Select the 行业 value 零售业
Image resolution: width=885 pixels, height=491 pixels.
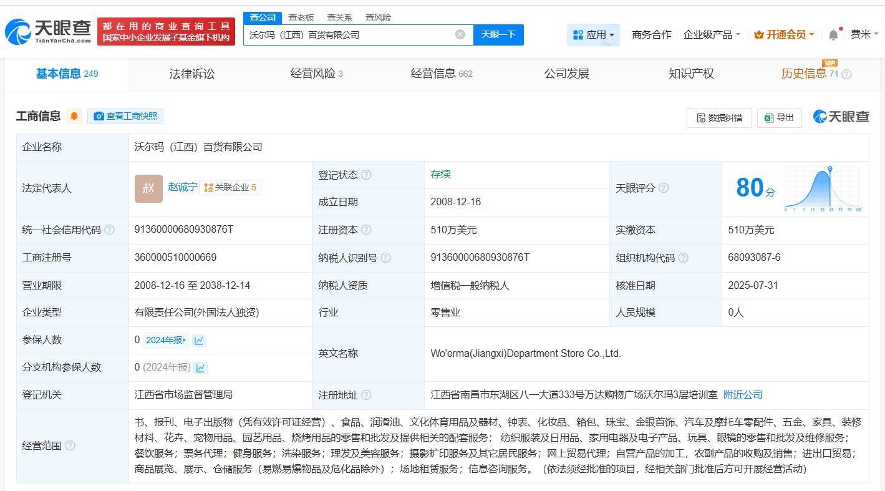point(445,313)
